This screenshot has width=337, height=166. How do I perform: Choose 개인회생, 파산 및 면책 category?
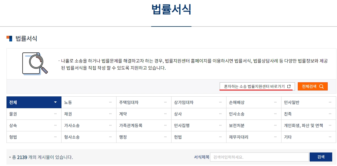click(x=309, y=125)
